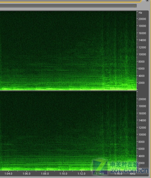The image size is (151, 178).
Task: Click the divider between the two channels
Action: point(68,91)
